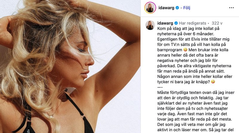Click the necklace pendant in the photo
Image resolution: width=239 pixels, height=133 pixels.
52,116
